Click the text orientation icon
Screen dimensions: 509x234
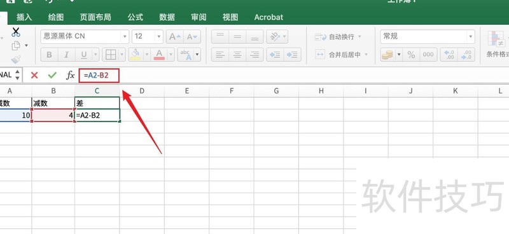click(x=275, y=37)
